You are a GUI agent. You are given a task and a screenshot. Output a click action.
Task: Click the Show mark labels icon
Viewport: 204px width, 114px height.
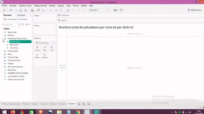point(80,10)
